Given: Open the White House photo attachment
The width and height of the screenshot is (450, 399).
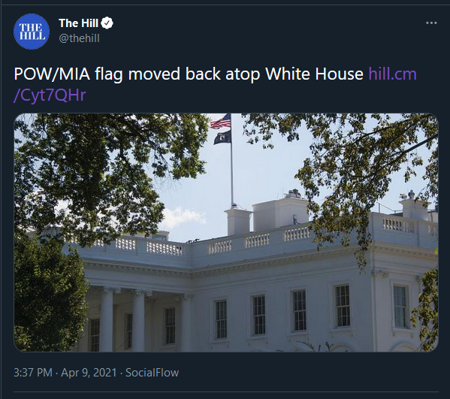Looking at the screenshot, I should (226, 232).
